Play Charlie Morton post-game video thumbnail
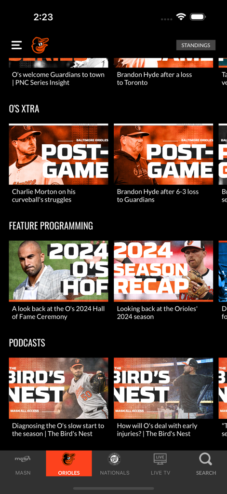 [59, 154]
